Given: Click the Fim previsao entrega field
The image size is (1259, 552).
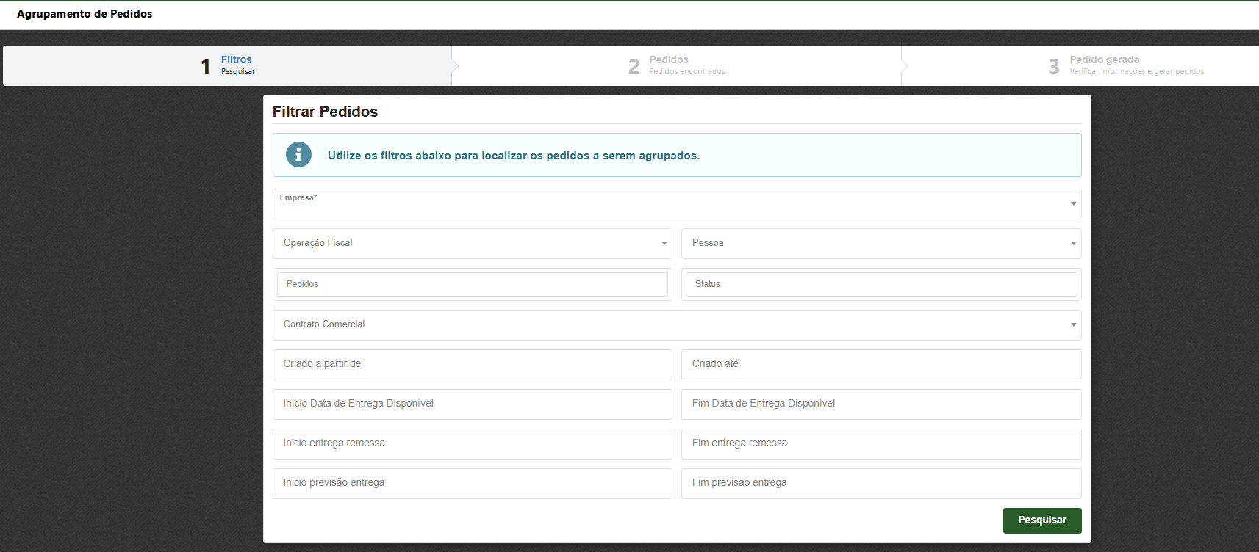Looking at the screenshot, I should coord(880,484).
